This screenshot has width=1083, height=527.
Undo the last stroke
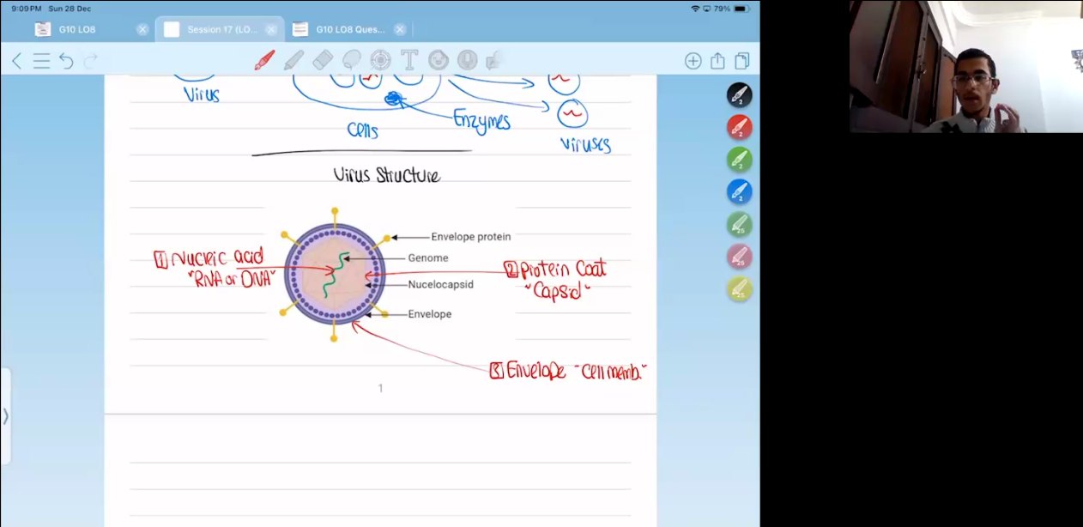click(x=66, y=61)
